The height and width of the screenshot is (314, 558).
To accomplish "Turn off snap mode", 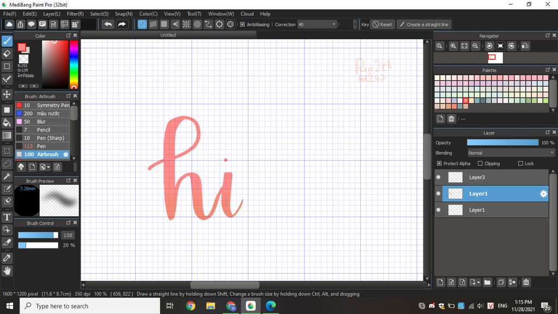I will [x=142, y=24].
